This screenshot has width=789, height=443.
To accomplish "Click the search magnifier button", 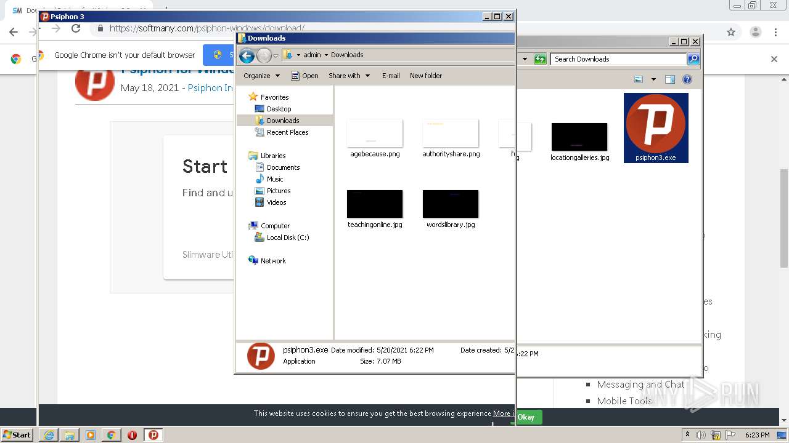I will pyautogui.click(x=693, y=59).
